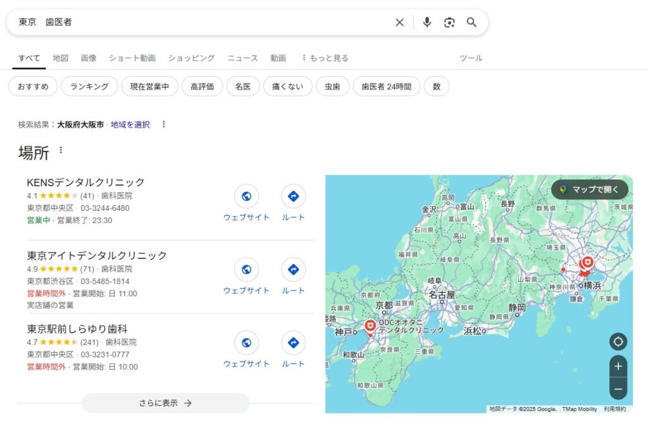
Task: Click the マップで開く button
Action: coord(590,189)
